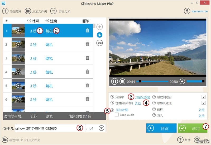Show help for 淡入 option
This screenshot has height=145, width=211.
(154, 115)
